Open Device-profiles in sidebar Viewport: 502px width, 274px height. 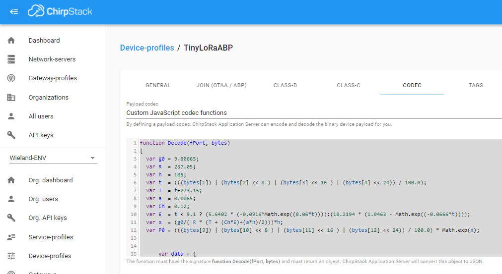50,256
